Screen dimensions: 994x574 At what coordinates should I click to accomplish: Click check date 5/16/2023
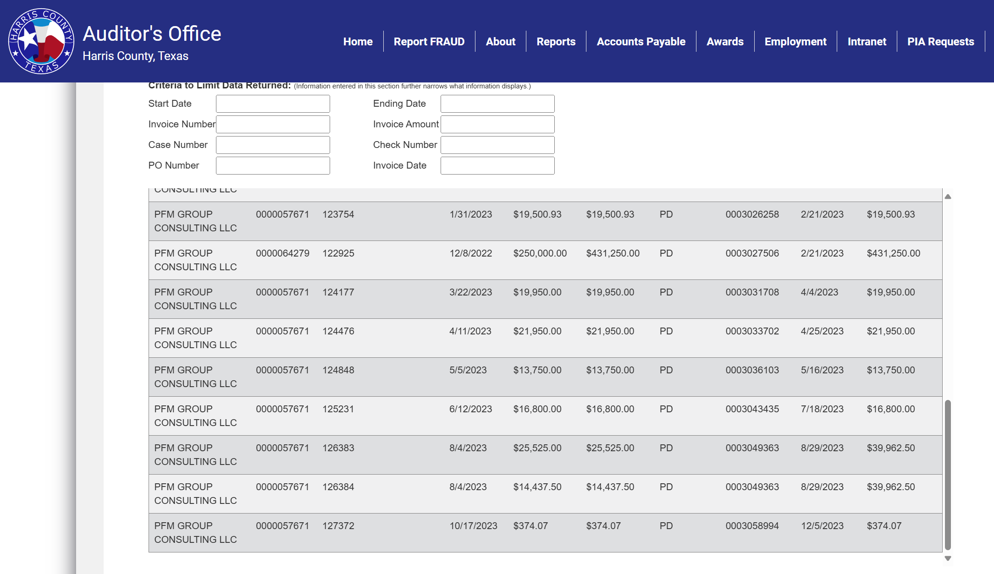click(x=822, y=370)
